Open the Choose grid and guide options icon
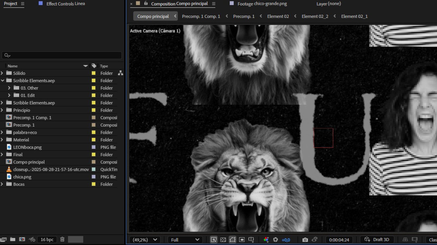Viewport: 437px width, 245px height. [251, 240]
